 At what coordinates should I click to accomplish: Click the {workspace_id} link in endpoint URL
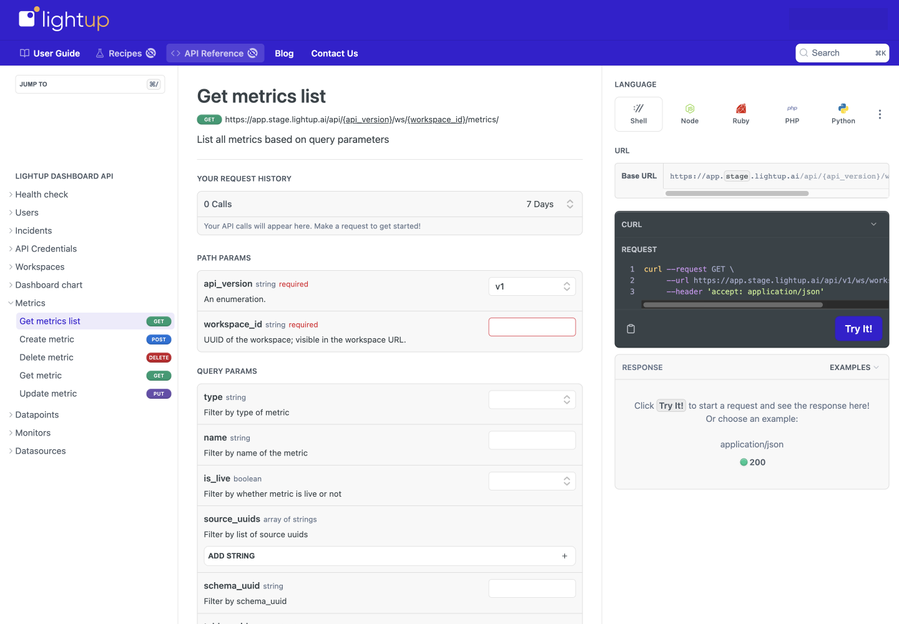click(436, 120)
